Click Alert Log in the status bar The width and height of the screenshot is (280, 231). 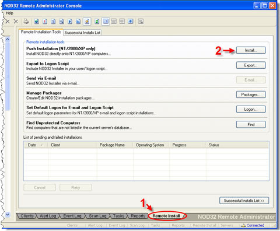tap(95, 225)
